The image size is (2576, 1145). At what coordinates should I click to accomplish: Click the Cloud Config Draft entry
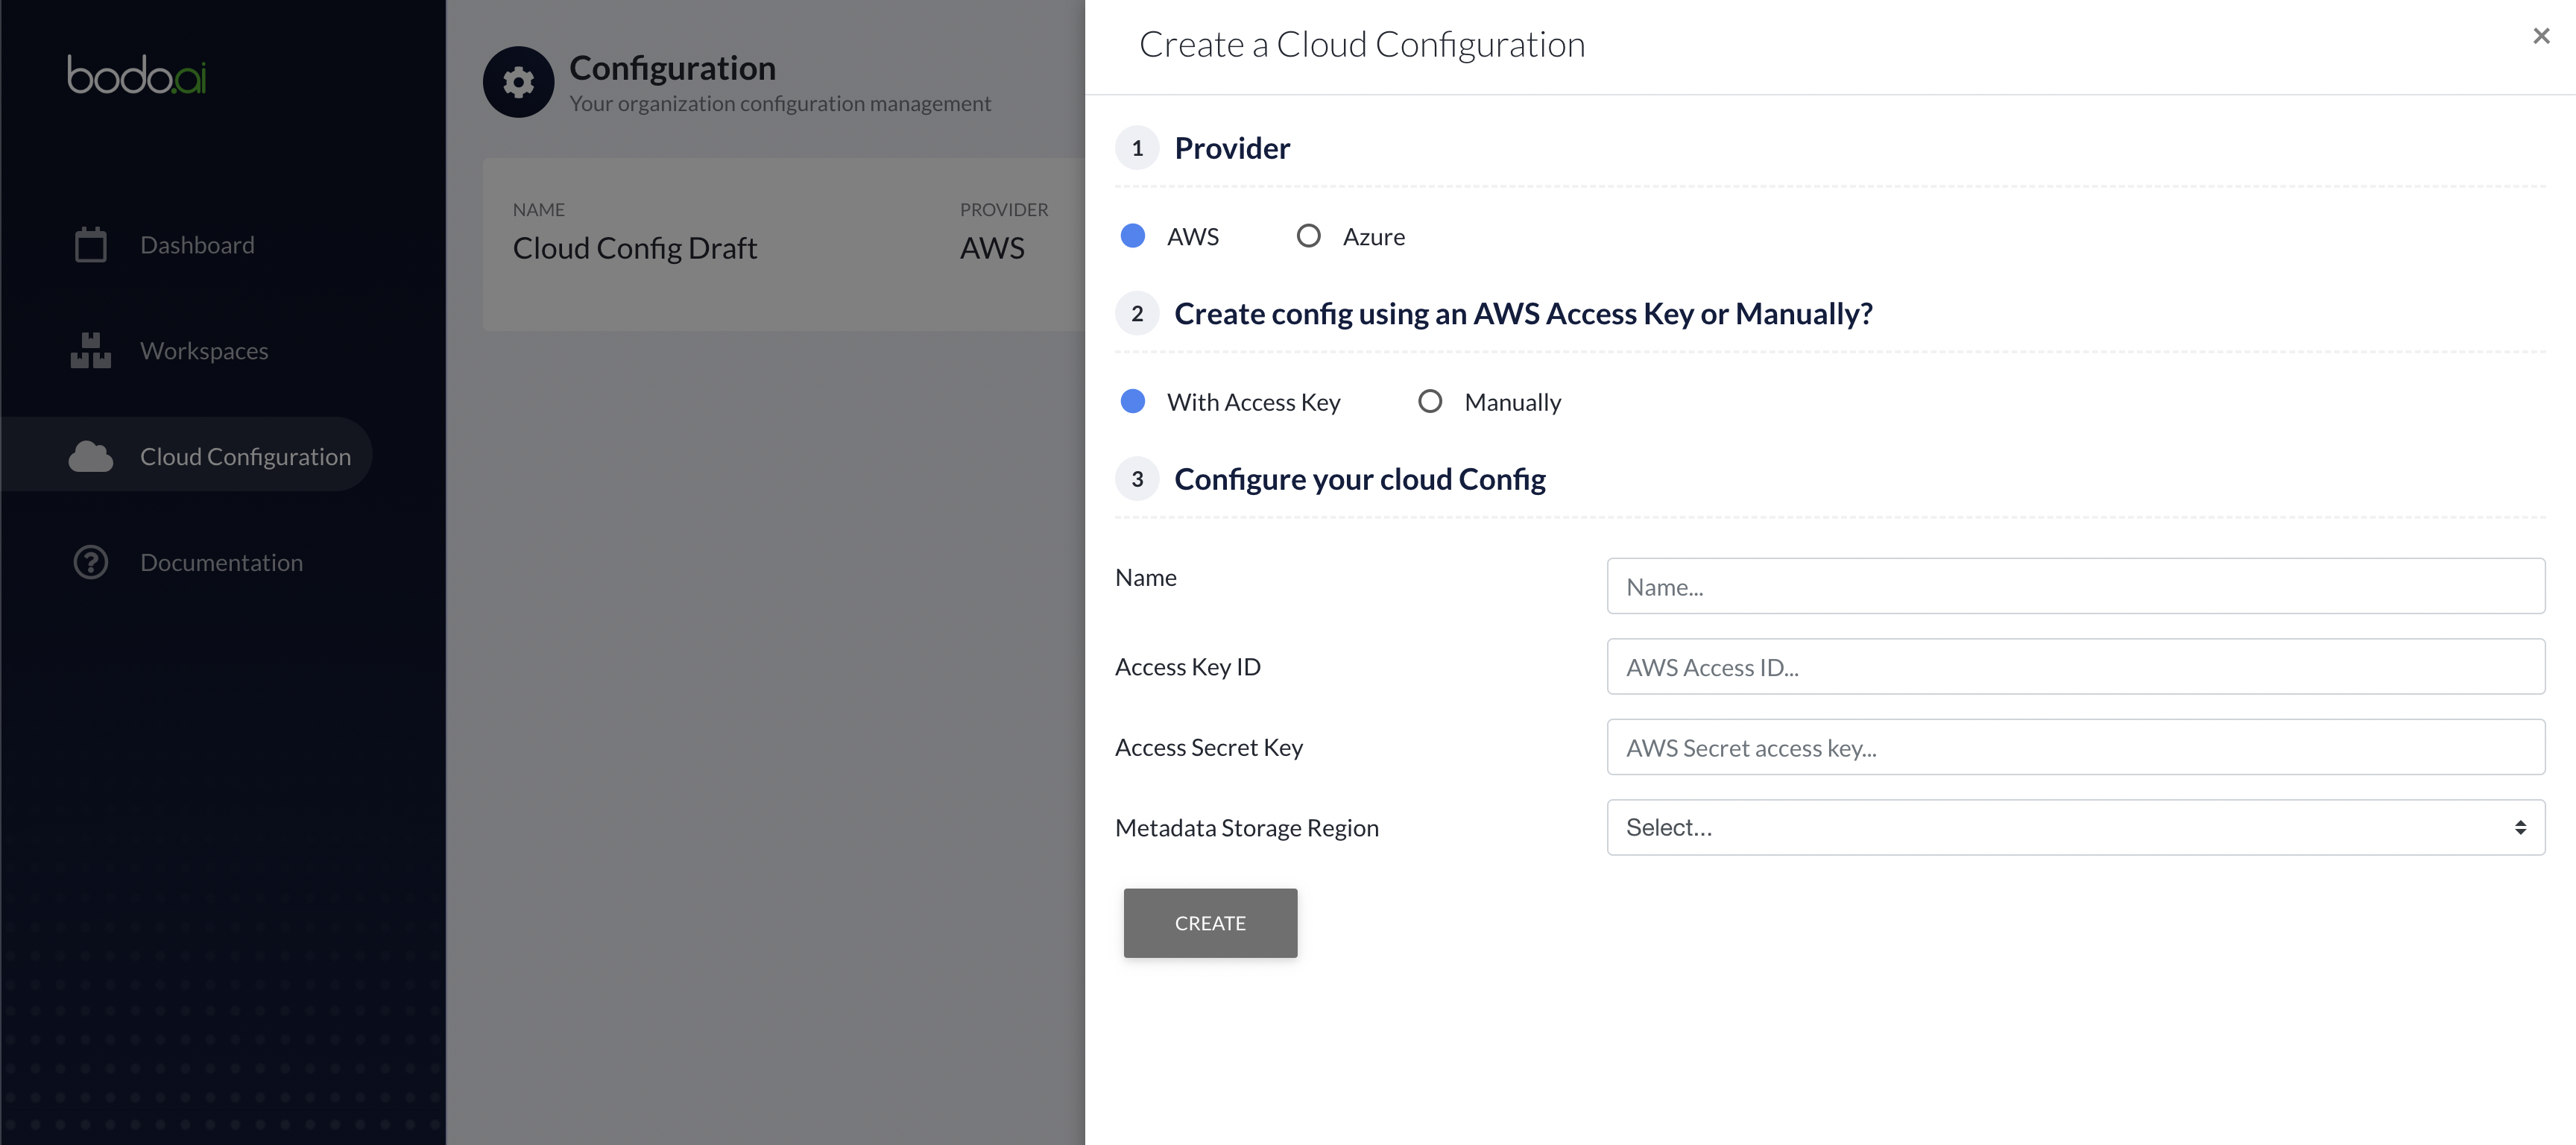(x=635, y=248)
